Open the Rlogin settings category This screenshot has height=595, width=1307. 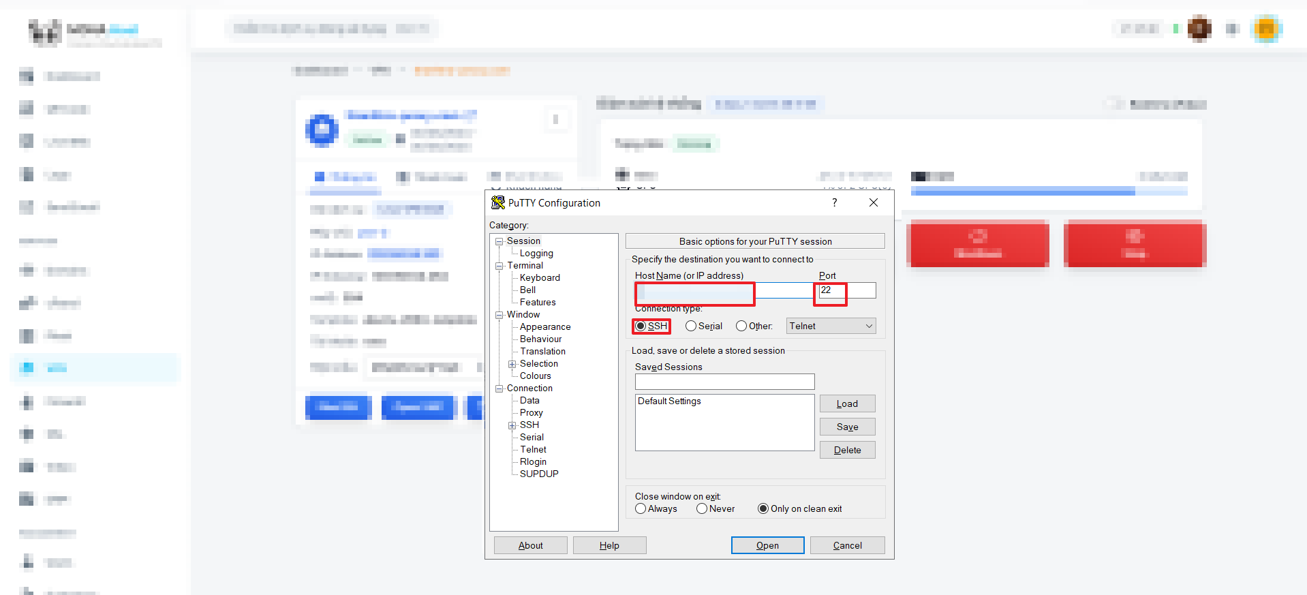pyautogui.click(x=533, y=462)
